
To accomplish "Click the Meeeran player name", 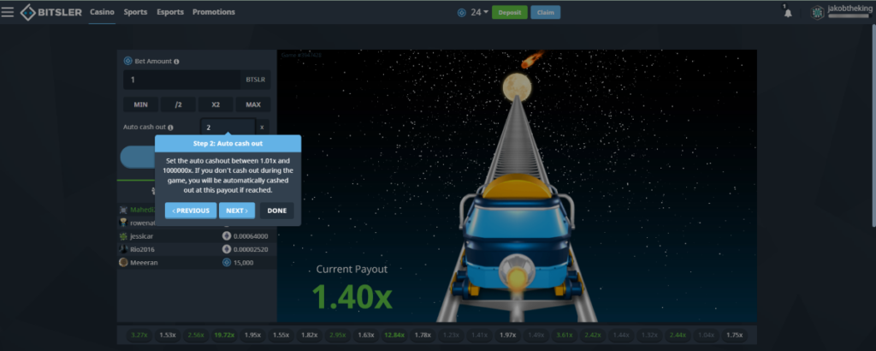I will click(x=144, y=263).
